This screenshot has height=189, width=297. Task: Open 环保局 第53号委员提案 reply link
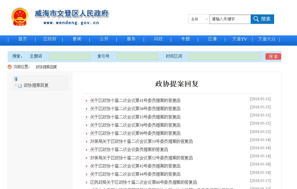point(141,142)
